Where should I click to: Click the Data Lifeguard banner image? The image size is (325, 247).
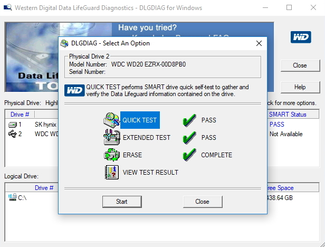(x=32, y=57)
